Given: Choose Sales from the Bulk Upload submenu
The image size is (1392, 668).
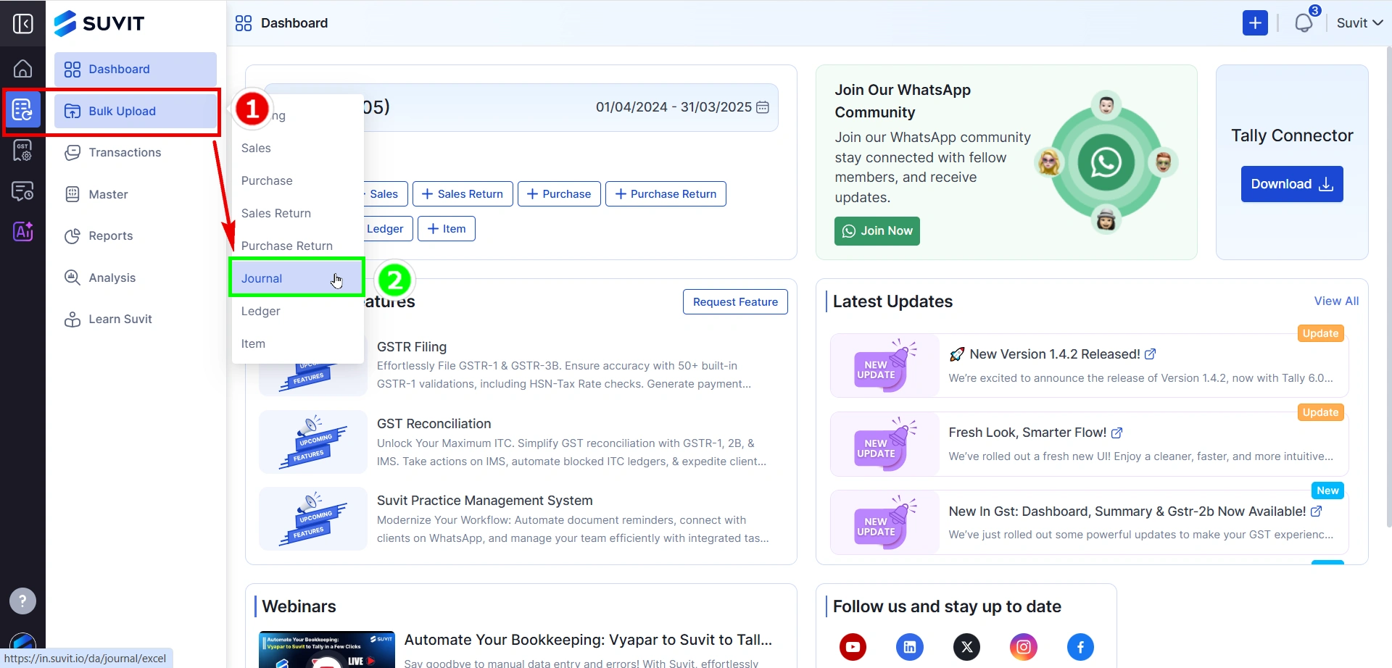Looking at the screenshot, I should (297, 148).
